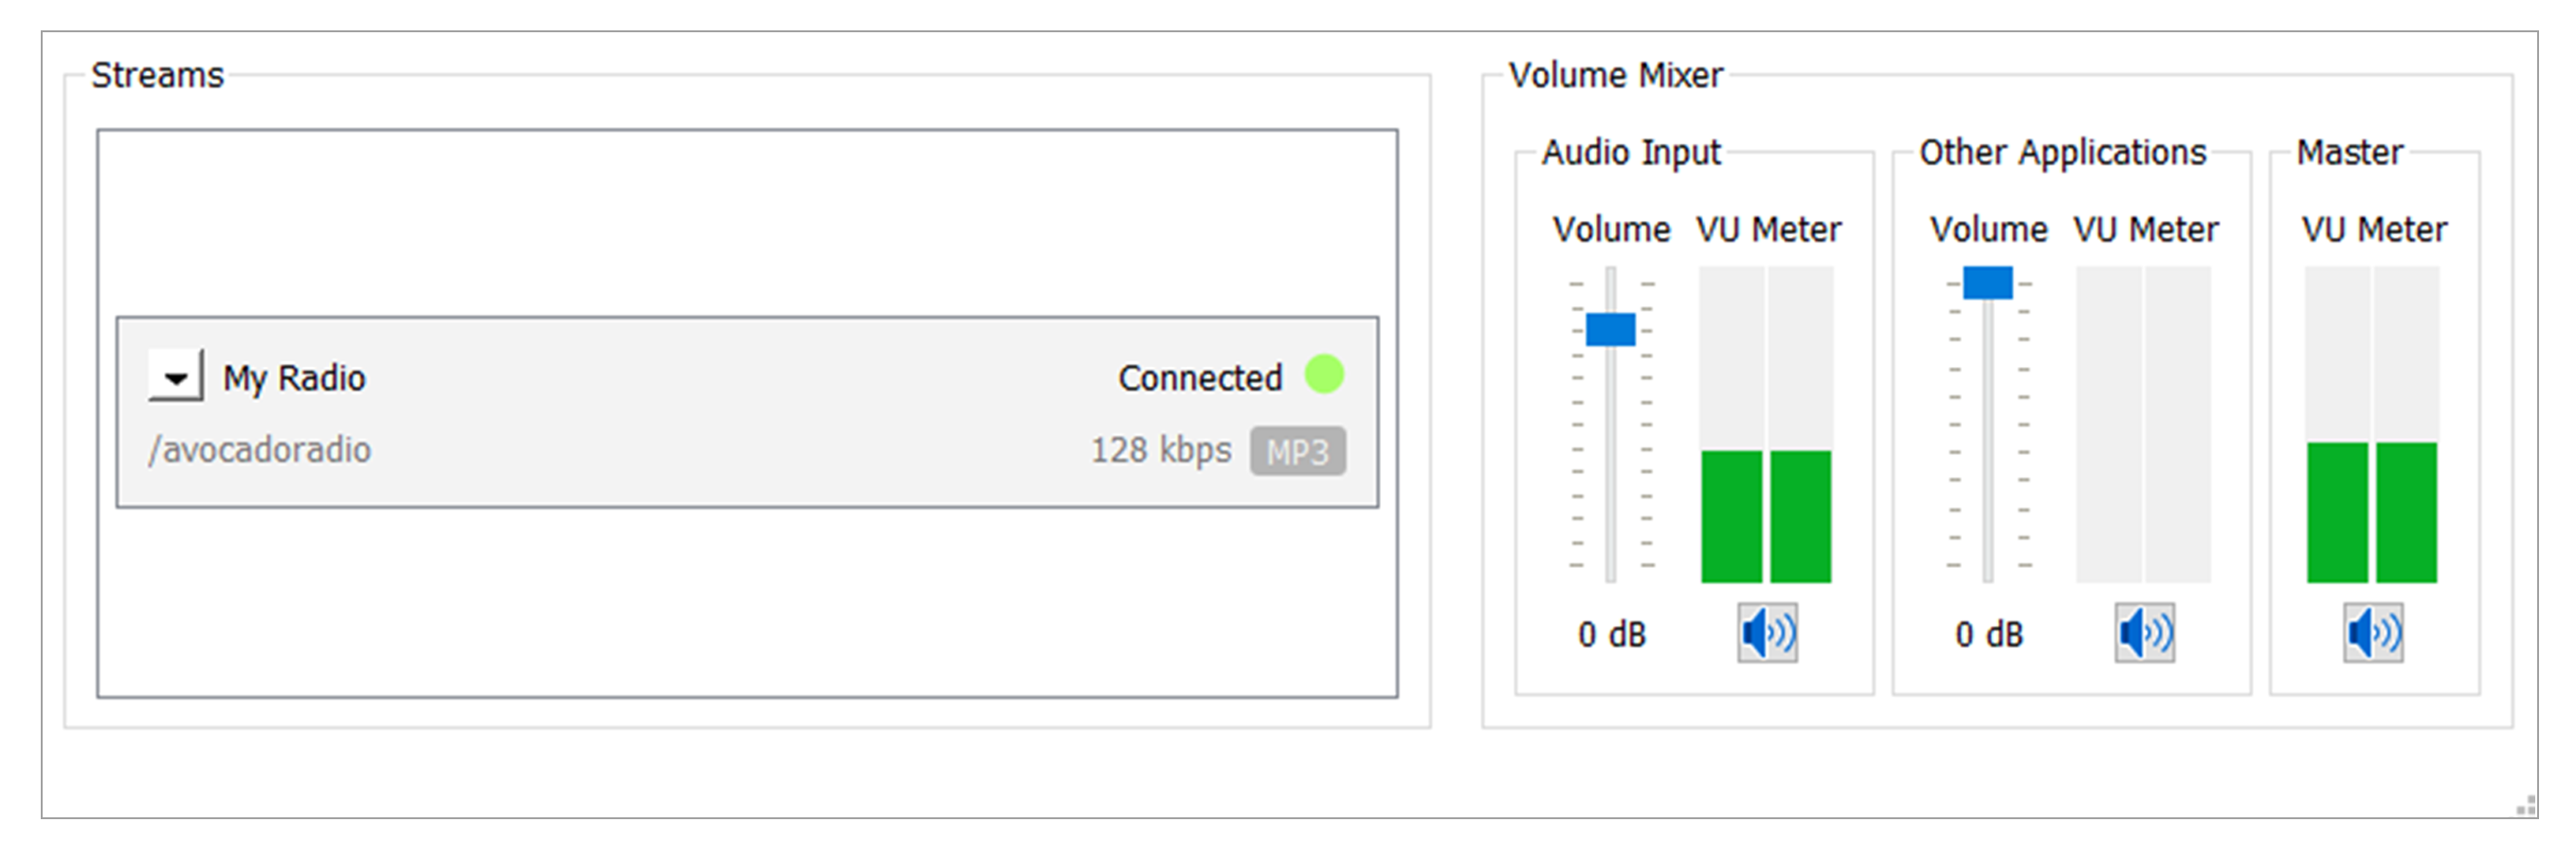Expand the My Radio dropdown arrow

[x=176, y=377]
